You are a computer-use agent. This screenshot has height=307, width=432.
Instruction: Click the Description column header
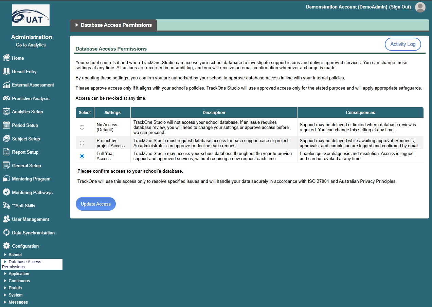pyautogui.click(x=214, y=113)
